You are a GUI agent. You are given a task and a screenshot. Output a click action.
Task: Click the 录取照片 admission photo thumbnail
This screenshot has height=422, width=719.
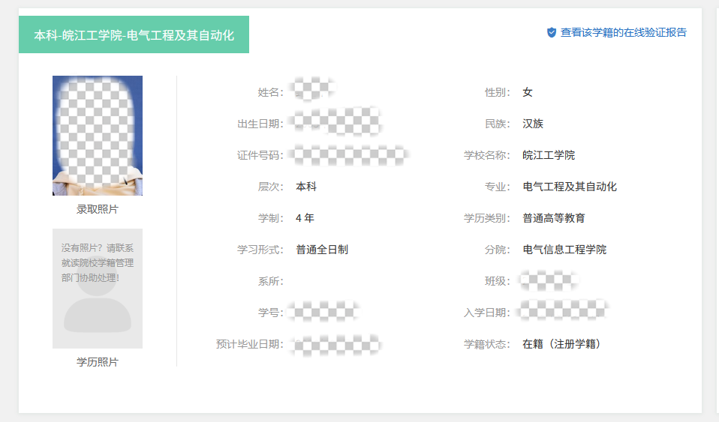[98, 135]
